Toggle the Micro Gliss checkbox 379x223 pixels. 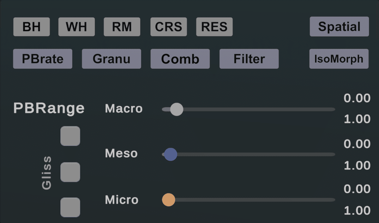click(70, 207)
